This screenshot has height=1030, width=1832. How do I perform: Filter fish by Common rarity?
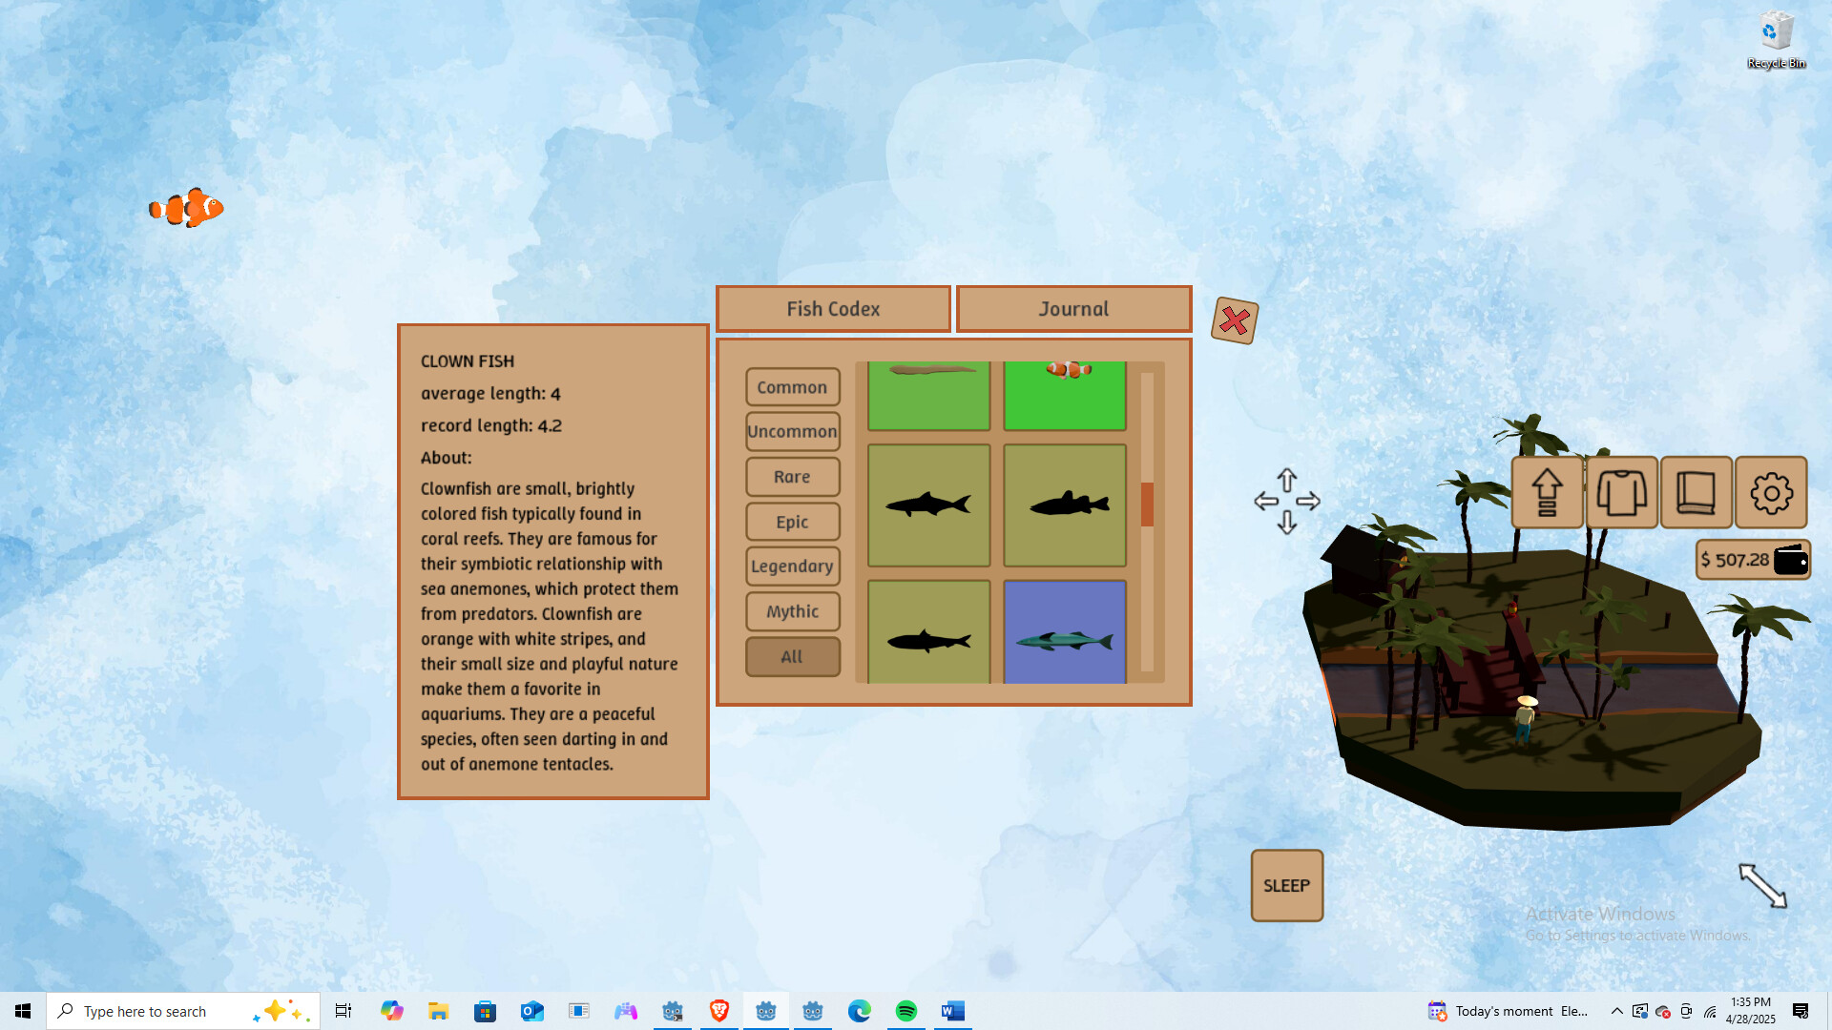click(x=792, y=387)
